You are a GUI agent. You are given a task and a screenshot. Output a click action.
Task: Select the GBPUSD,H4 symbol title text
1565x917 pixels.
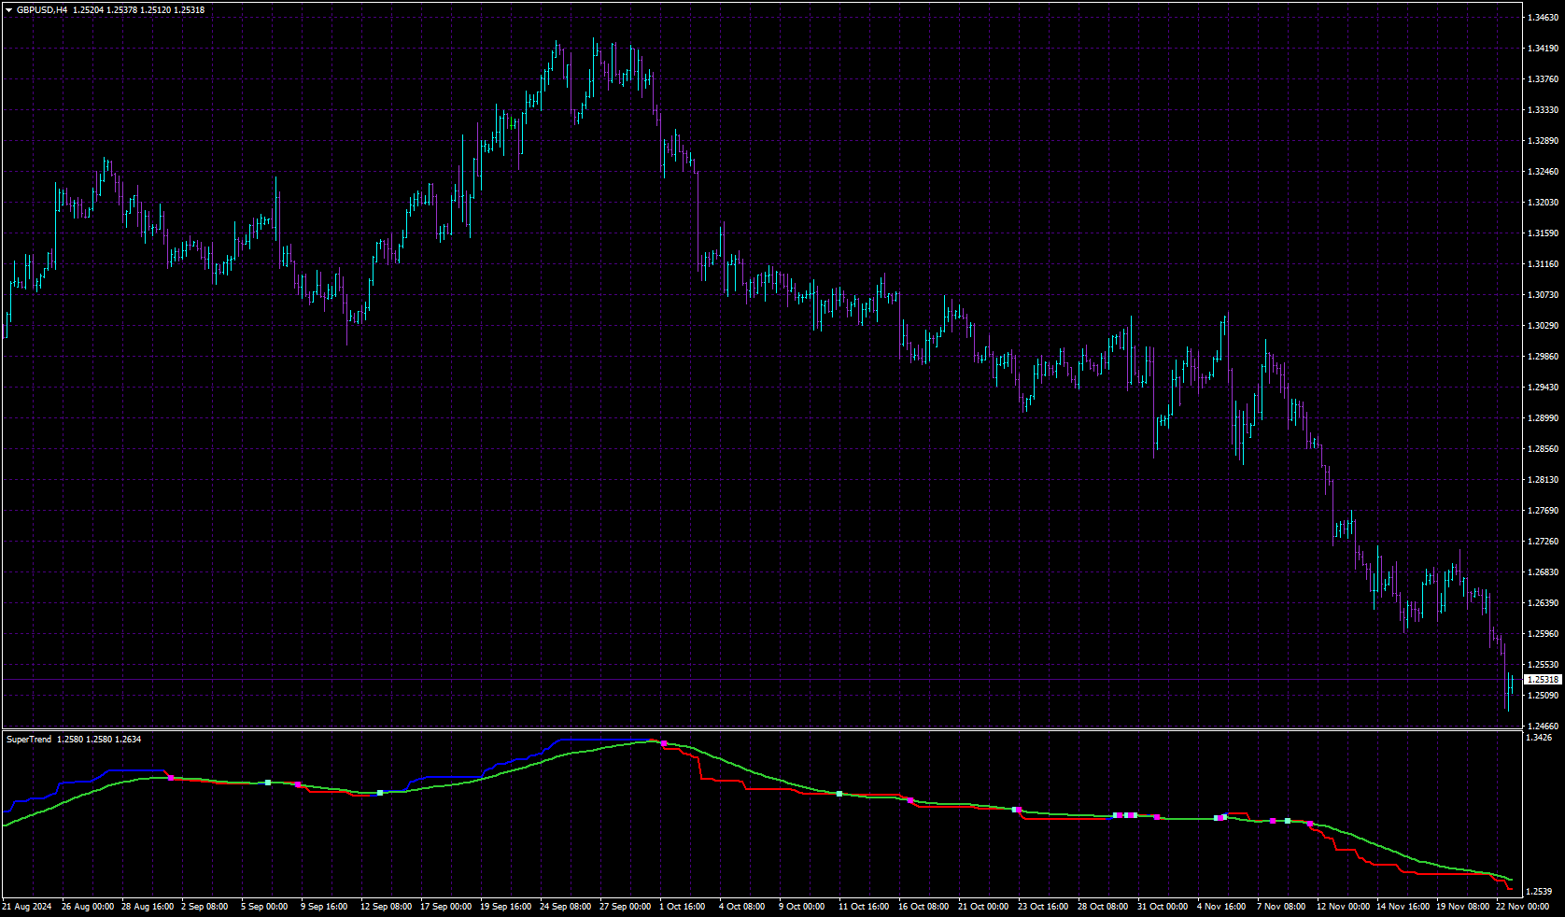coord(42,10)
